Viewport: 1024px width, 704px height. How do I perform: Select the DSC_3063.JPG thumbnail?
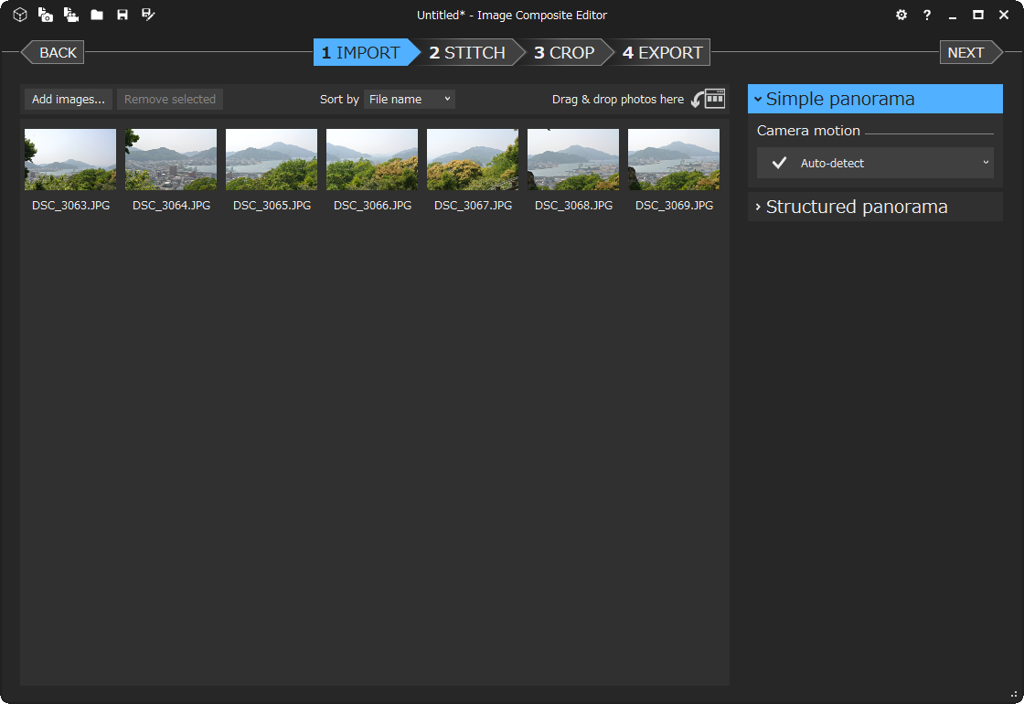[x=70, y=159]
